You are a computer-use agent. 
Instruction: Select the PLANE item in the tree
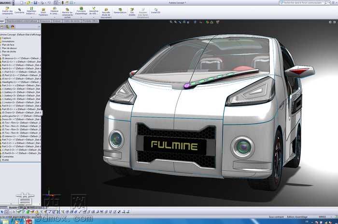pos(5,160)
